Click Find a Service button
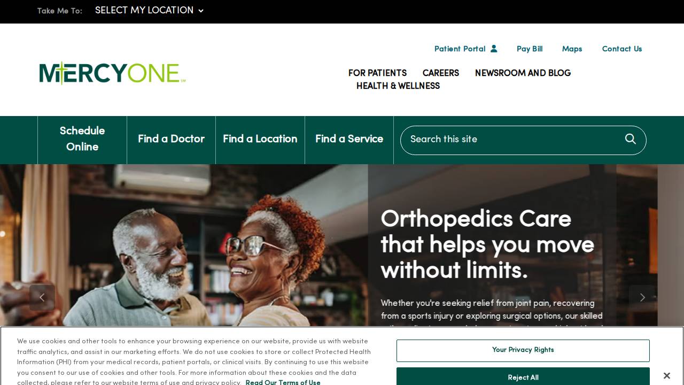Screen dimensions: 684x385 point(349,139)
